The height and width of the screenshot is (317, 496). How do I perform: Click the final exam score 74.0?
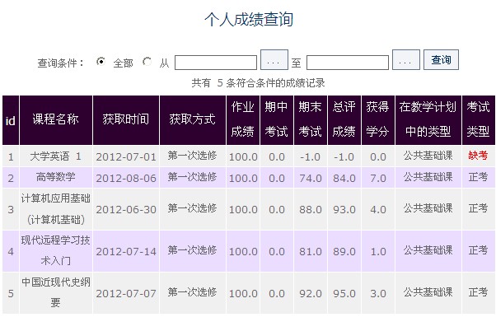pyautogui.click(x=311, y=178)
